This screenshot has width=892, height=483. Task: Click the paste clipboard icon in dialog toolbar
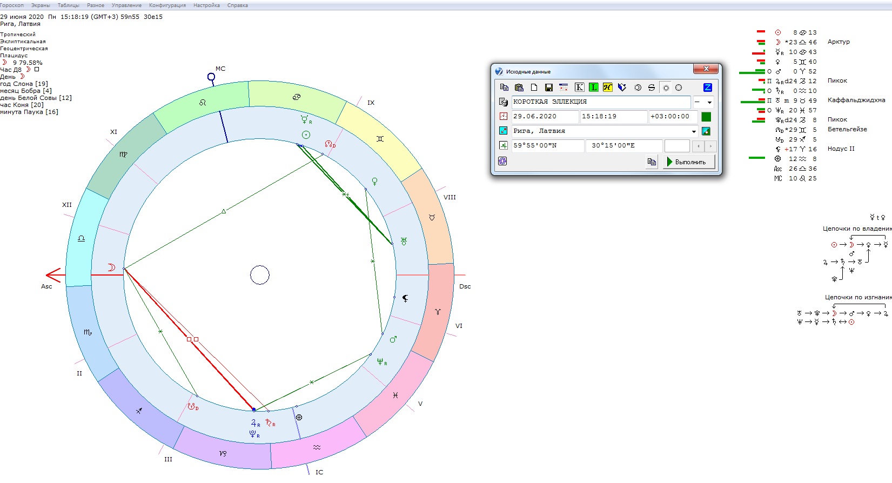point(519,88)
